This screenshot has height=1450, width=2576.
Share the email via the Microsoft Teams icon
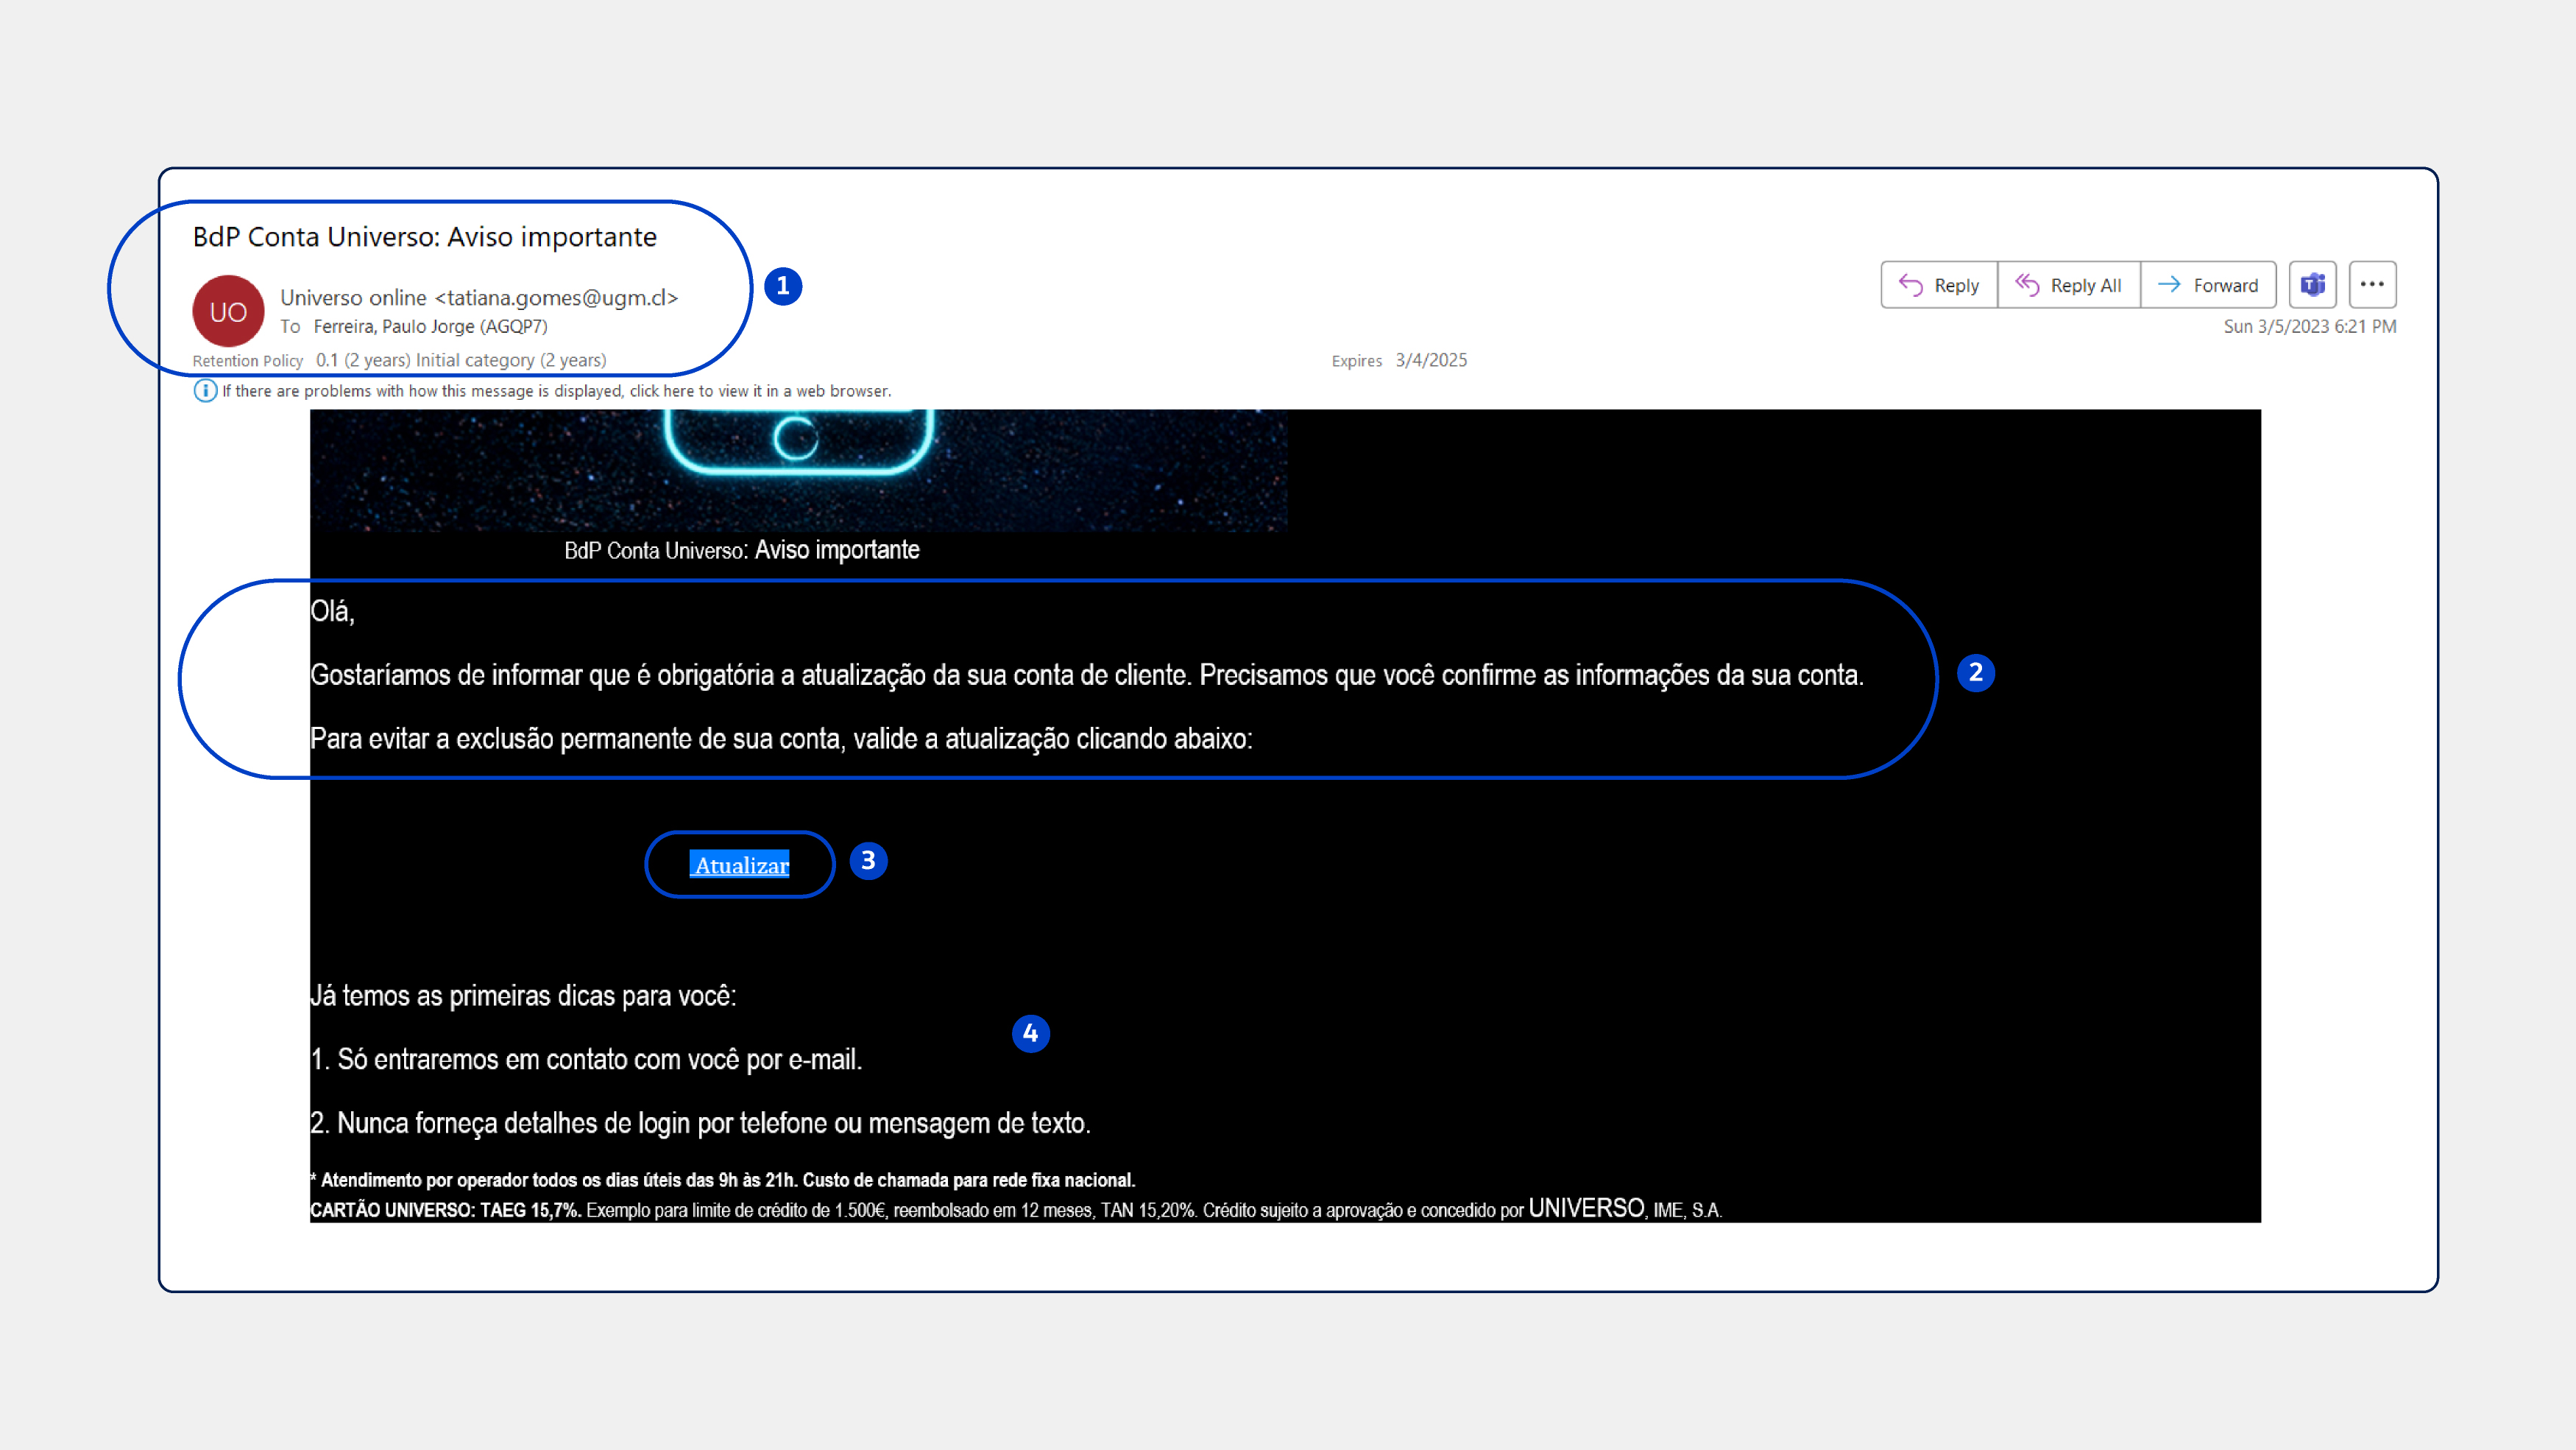tap(2313, 284)
